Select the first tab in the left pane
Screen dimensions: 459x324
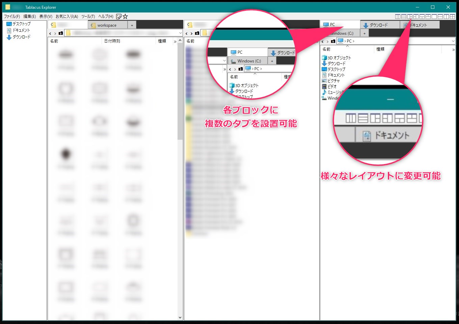pos(68,25)
